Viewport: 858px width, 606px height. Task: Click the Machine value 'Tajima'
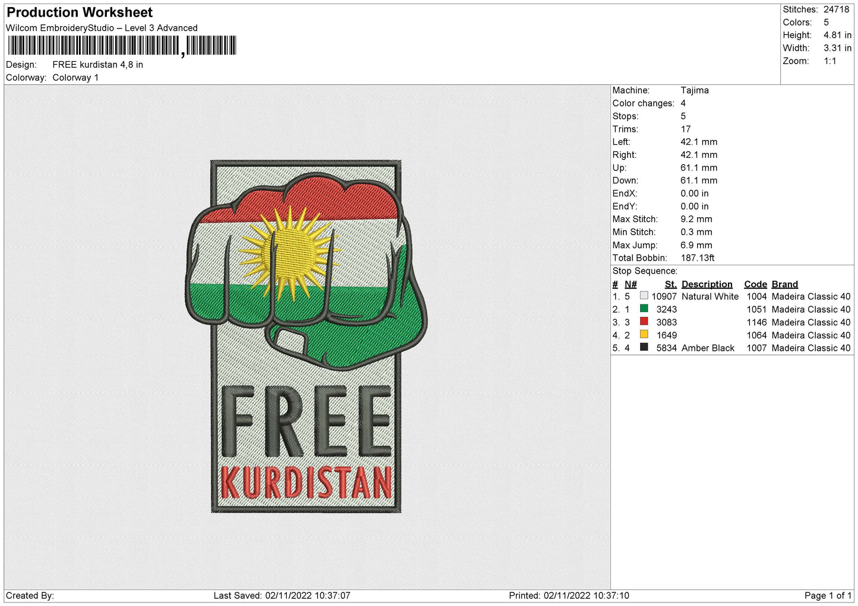(695, 90)
